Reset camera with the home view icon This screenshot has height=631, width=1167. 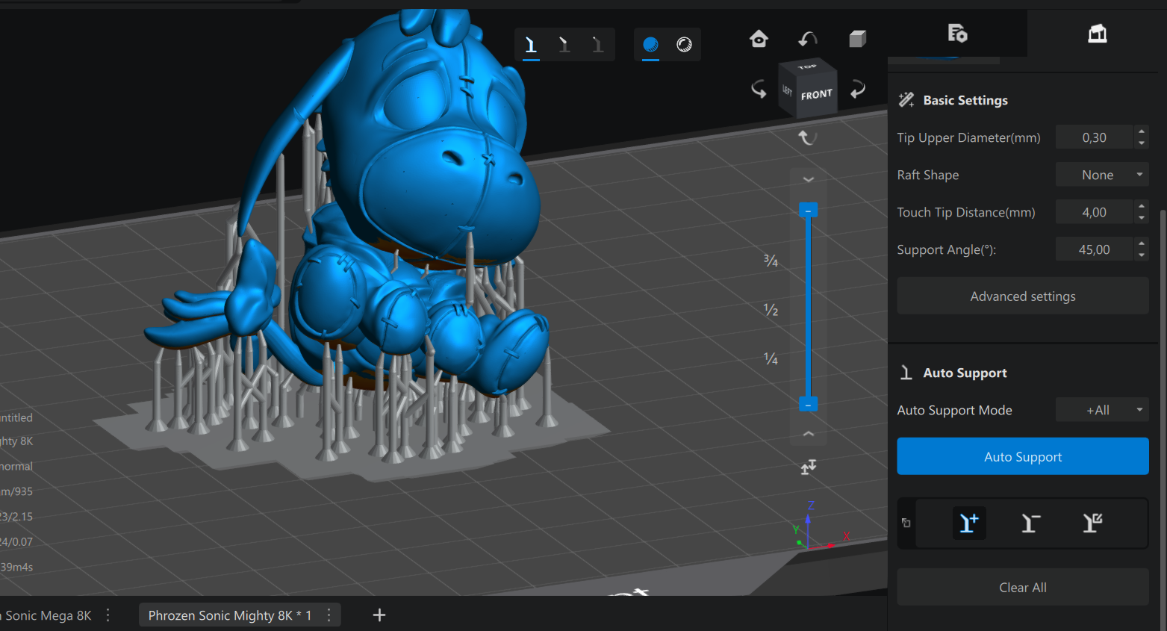click(759, 39)
